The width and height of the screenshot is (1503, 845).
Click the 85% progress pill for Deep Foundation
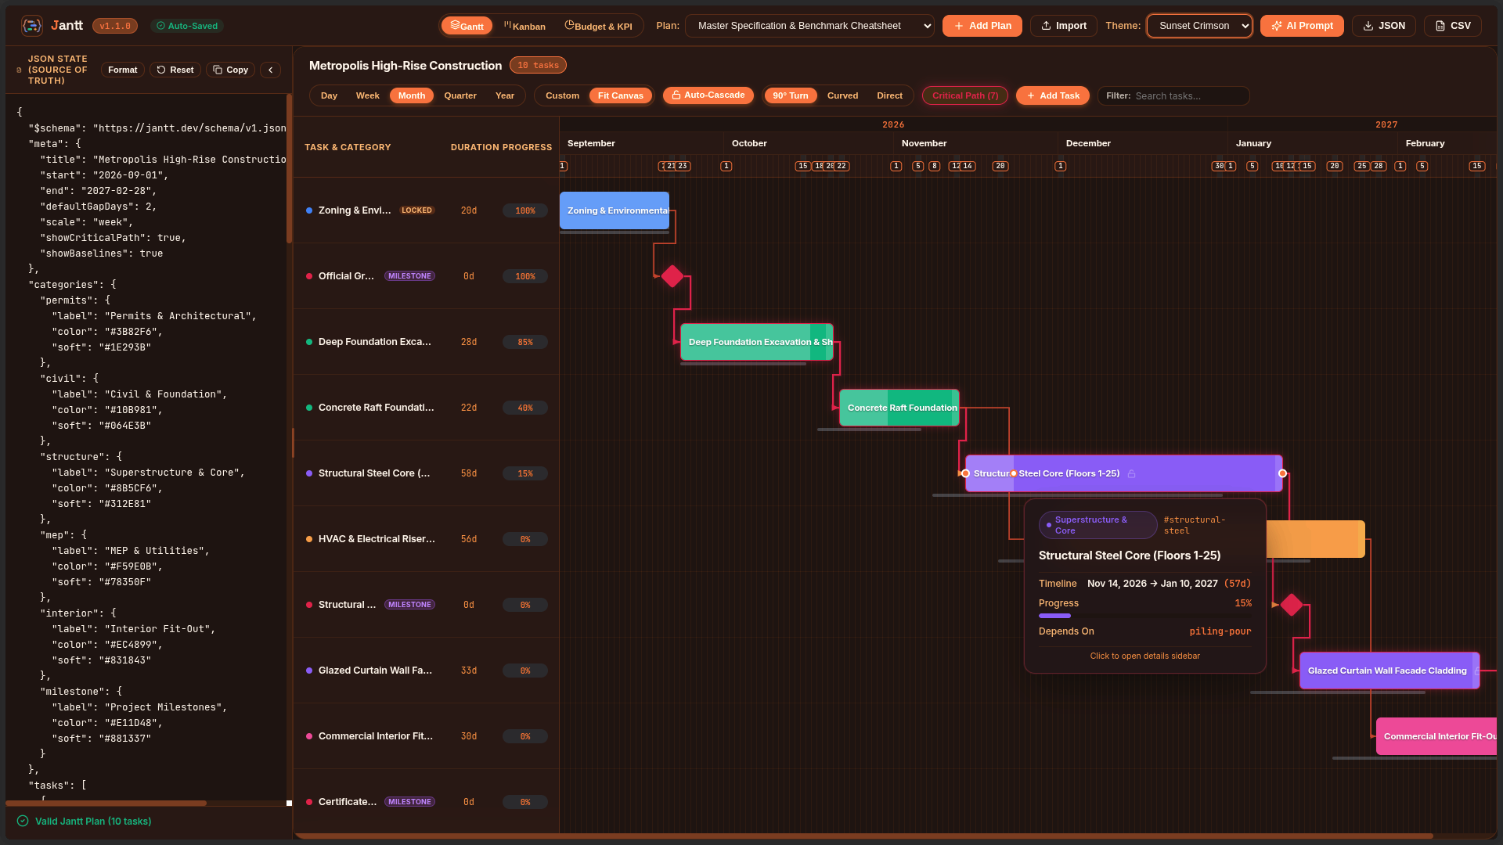point(525,342)
